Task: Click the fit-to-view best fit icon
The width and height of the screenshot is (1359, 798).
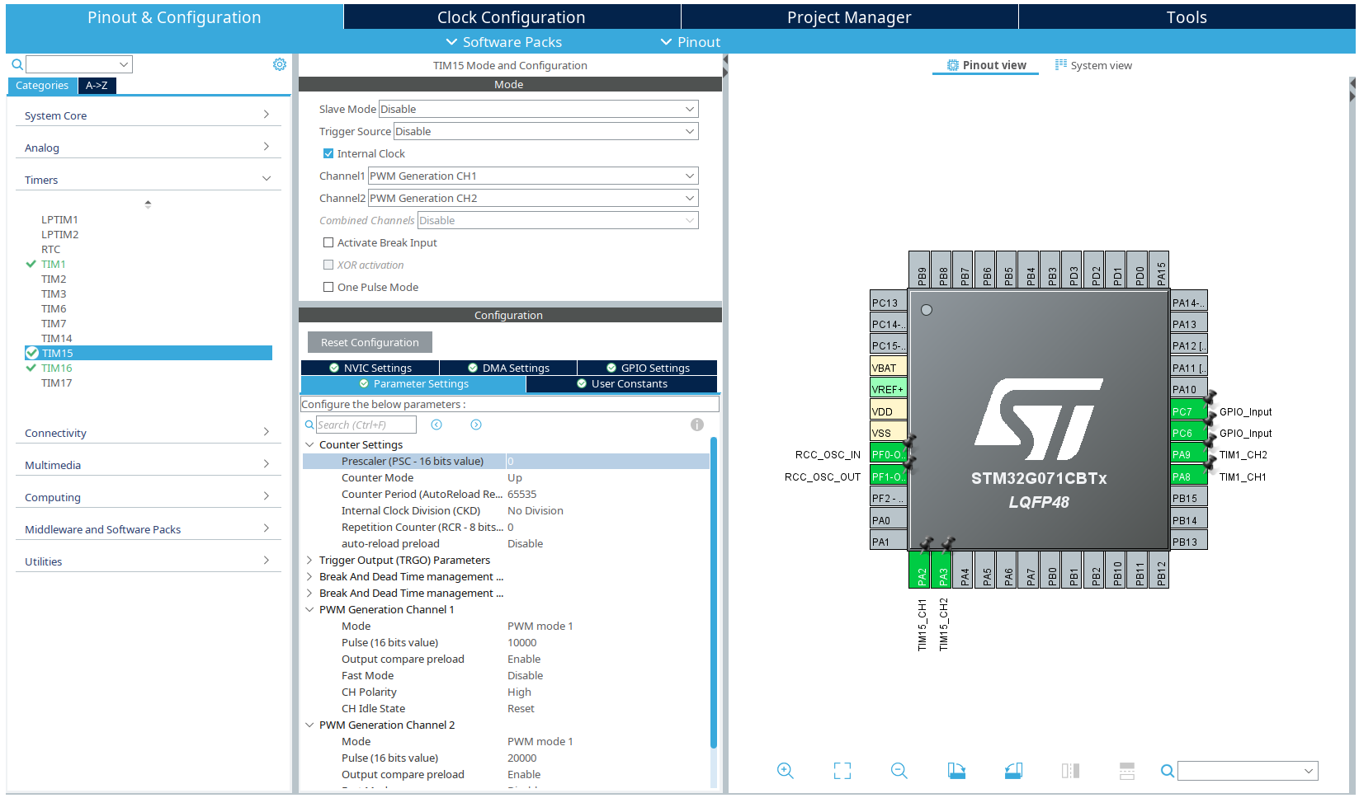Action: (x=842, y=771)
